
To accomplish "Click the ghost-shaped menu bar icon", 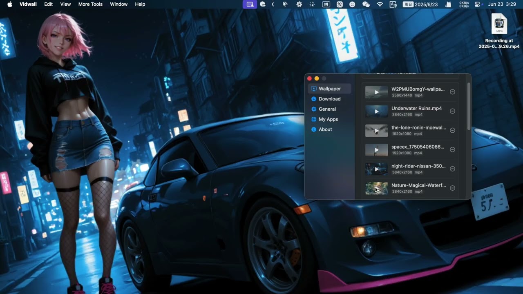I will [x=449, y=4].
